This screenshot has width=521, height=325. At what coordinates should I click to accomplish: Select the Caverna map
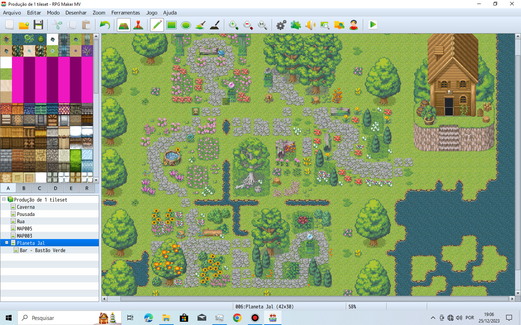pyautogui.click(x=26, y=207)
